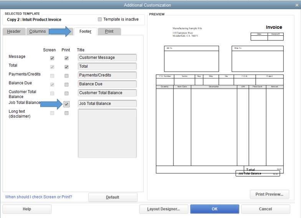Enable Payments/Credits Print checkbox
301x218 pixels.
pos(66,76)
